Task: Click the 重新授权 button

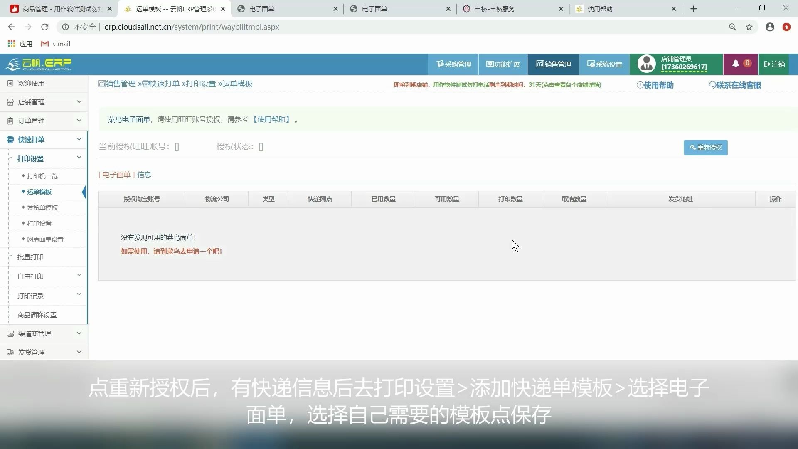Action: tap(706, 148)
